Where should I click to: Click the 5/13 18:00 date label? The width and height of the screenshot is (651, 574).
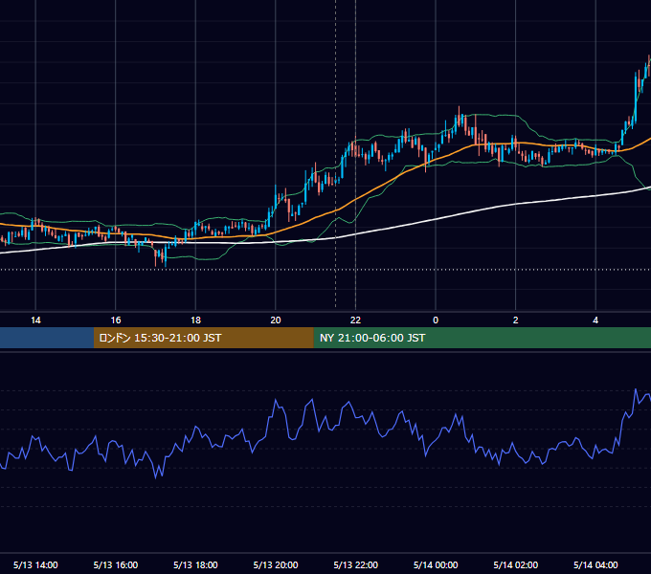point(195,564)
